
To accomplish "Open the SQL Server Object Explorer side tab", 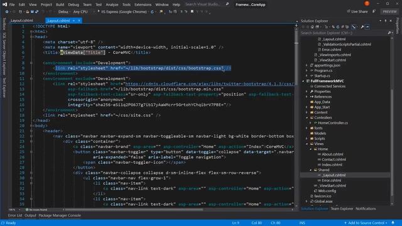I will point(4,53).
